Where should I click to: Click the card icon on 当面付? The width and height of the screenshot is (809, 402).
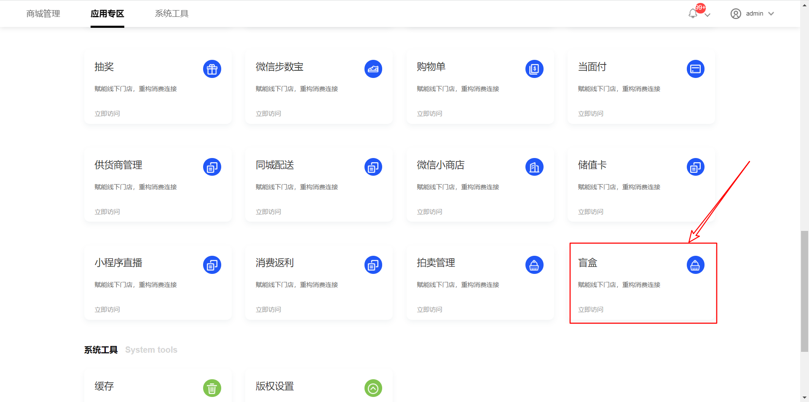click(696, 69)
